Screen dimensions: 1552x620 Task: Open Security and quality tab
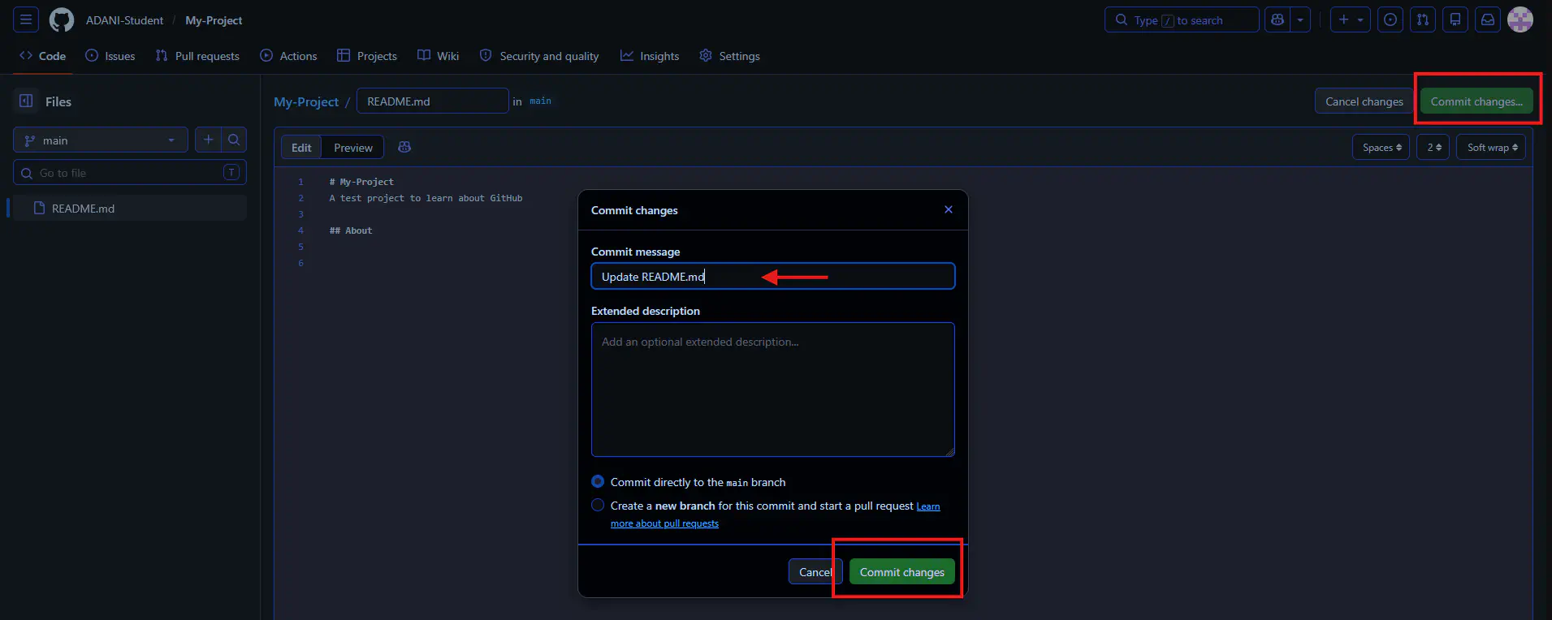539,56
